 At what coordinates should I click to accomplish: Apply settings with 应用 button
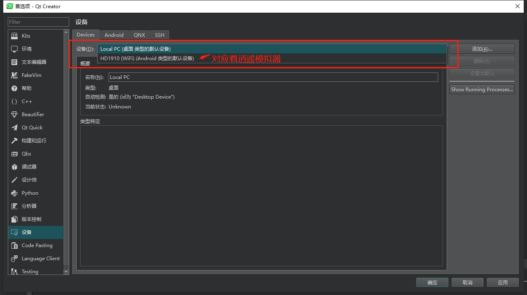[503, 283]
